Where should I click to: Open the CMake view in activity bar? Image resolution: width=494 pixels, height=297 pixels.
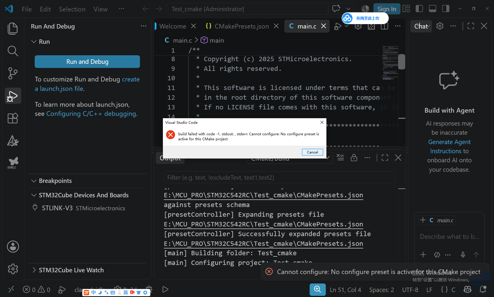point(13,141)
